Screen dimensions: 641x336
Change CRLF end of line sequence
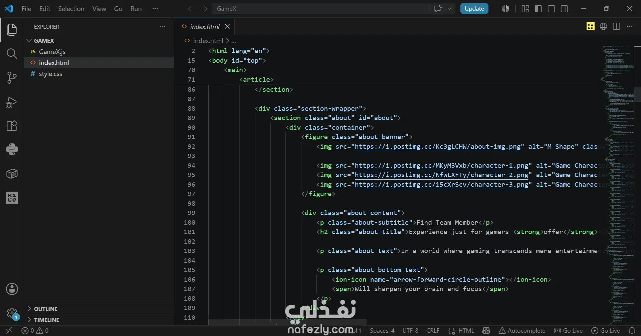tap(433, 330)
